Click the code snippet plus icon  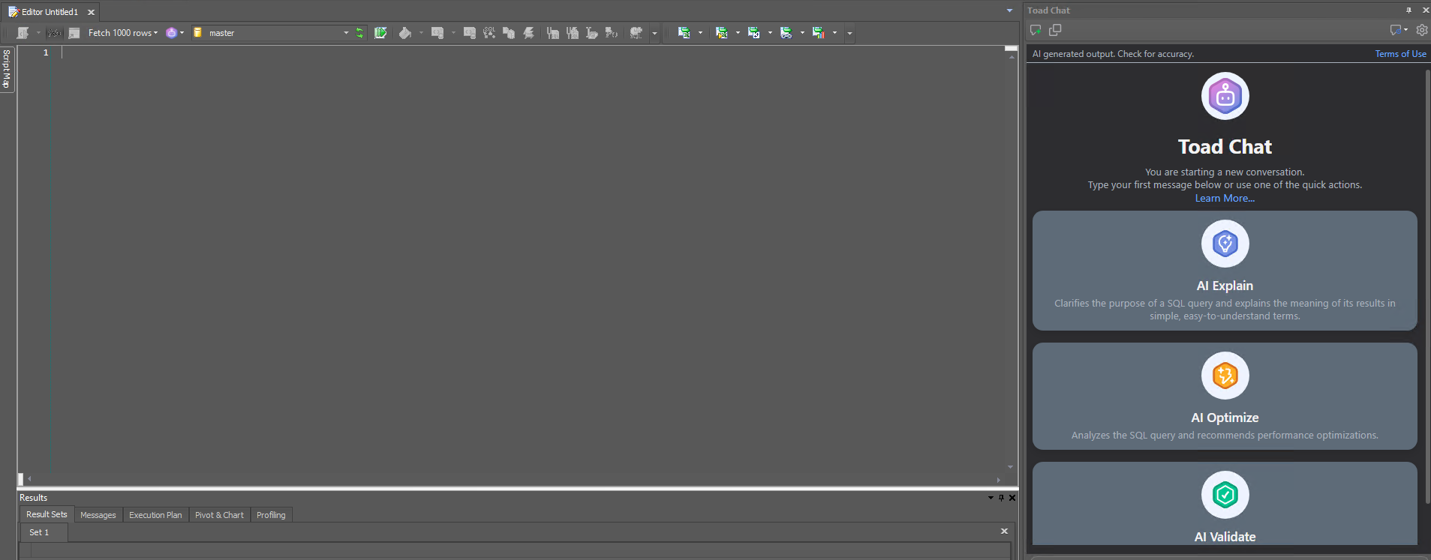pyautogui.click(x=437, y=33)
